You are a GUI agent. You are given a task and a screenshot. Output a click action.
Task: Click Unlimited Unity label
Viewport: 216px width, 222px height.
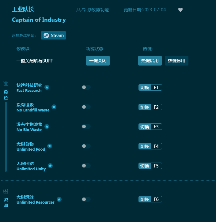tap(31, 169)
